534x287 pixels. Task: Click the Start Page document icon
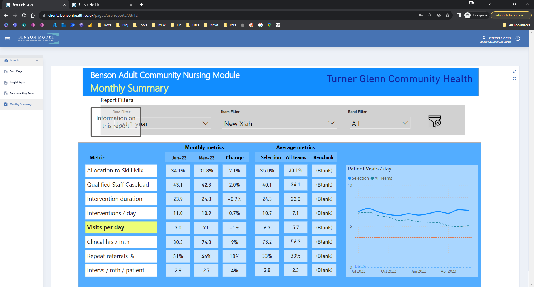coord(6,71)
